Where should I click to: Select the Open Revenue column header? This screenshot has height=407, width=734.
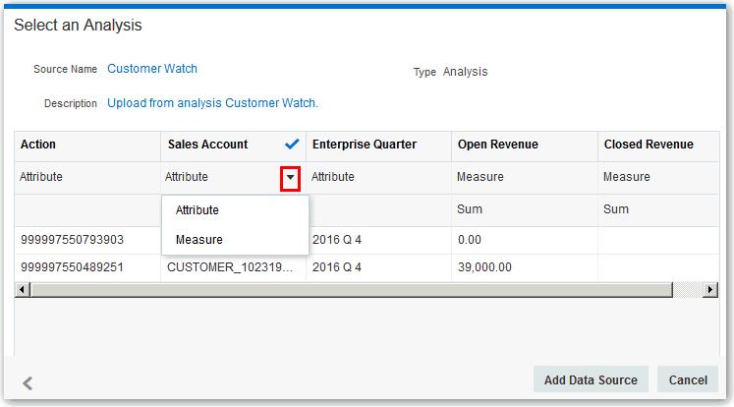tap(525, 145)
